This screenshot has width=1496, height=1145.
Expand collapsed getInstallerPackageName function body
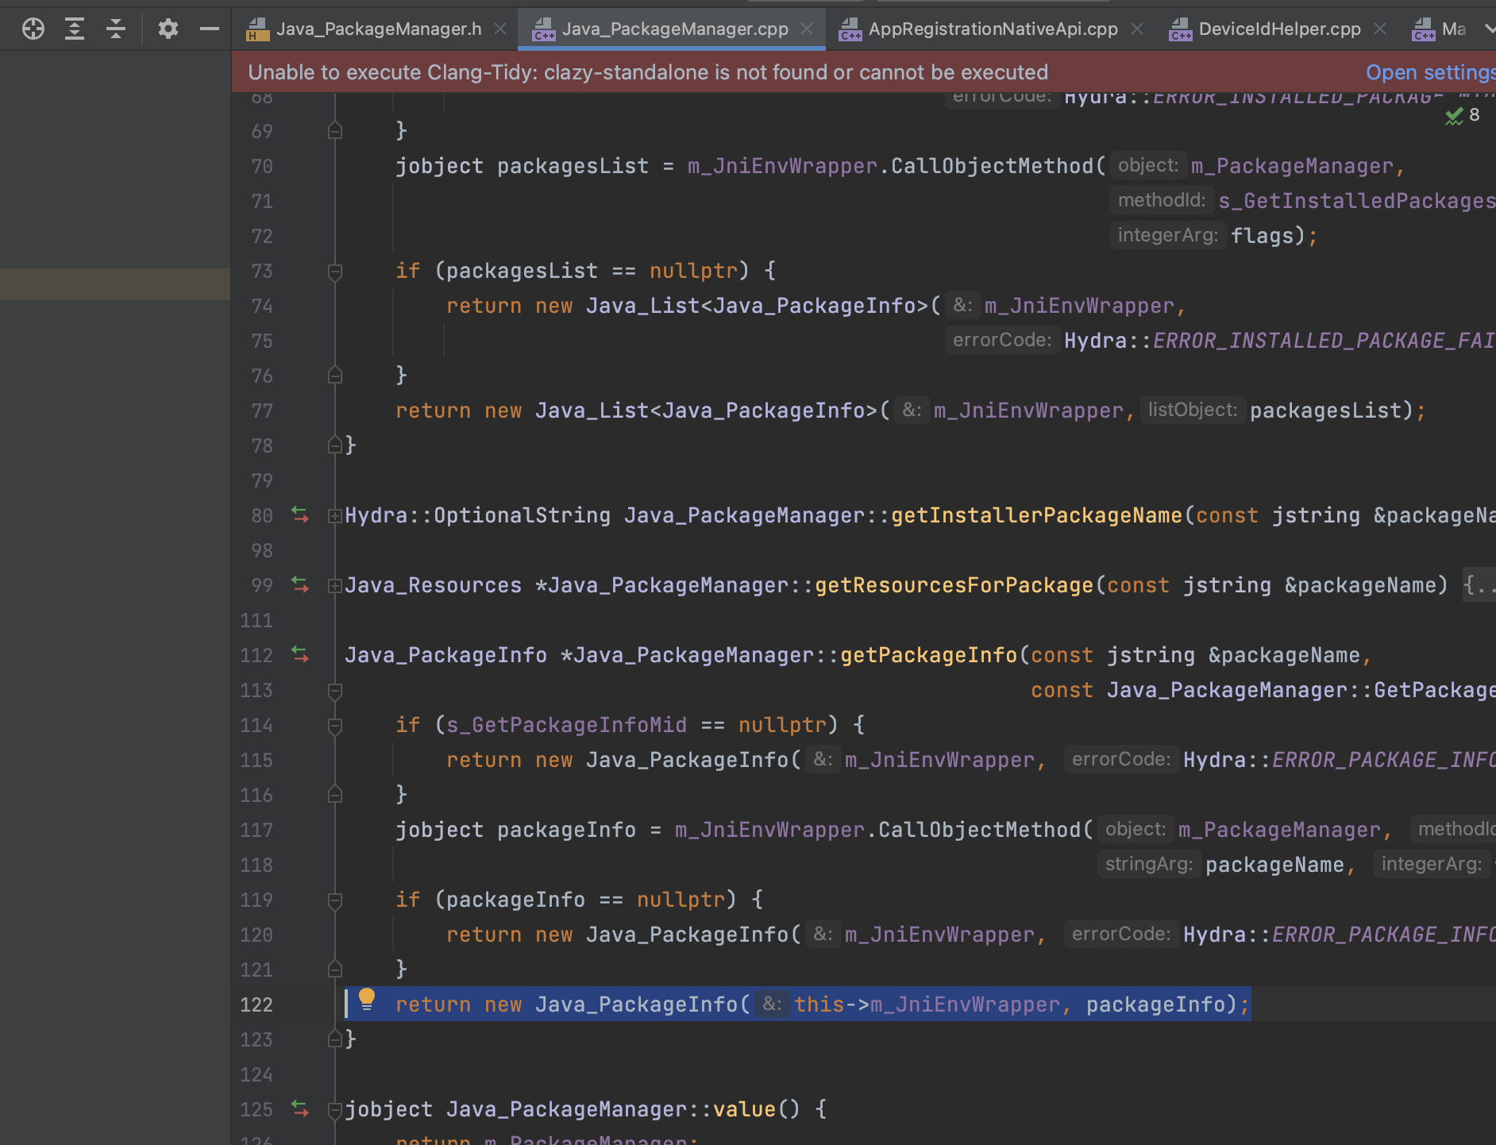[334, 515]
